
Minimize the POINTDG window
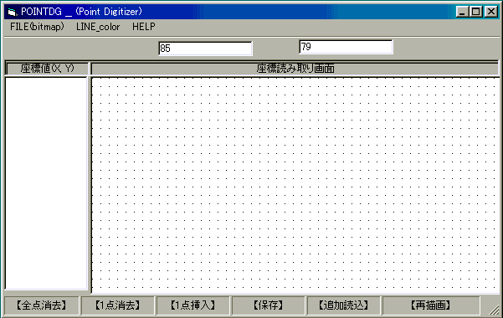tap(462, 12)
